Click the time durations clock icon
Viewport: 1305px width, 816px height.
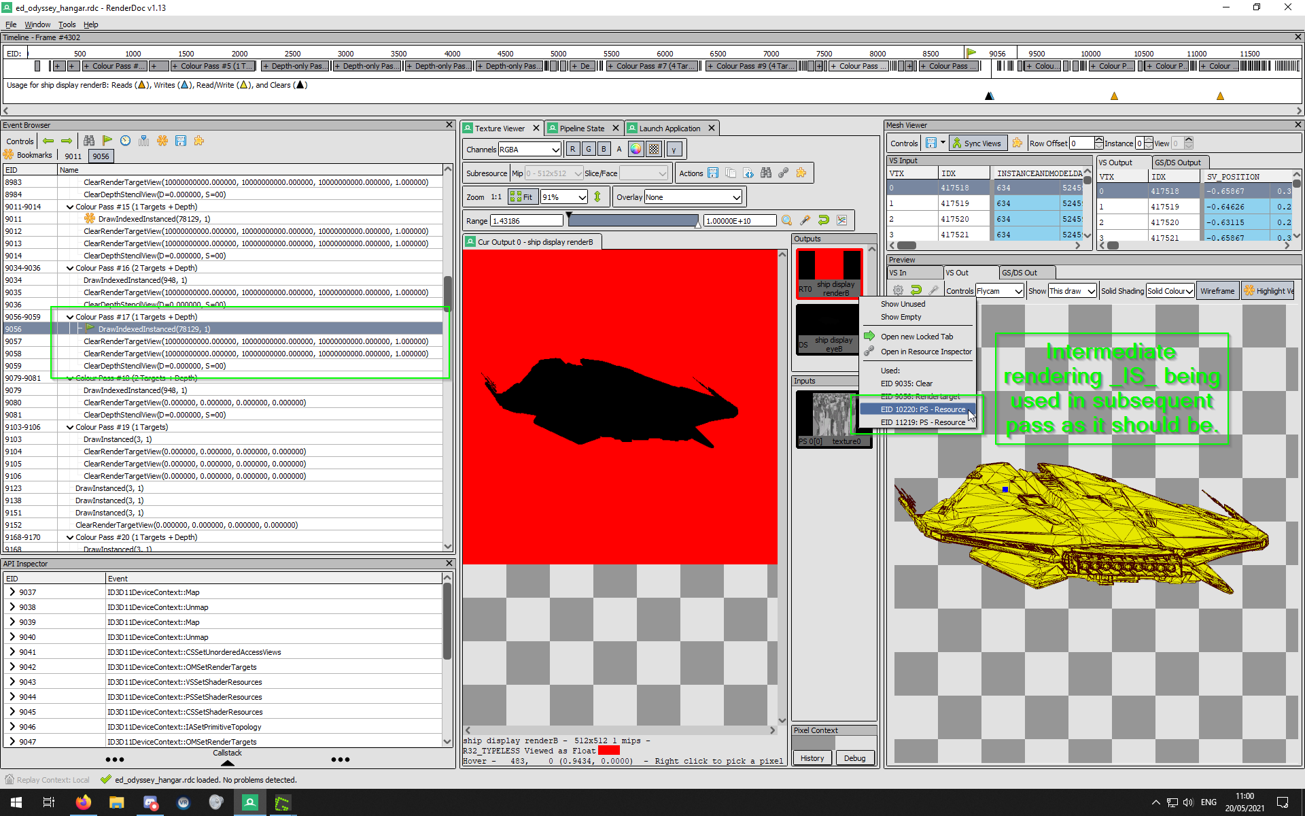tap(126, 141)
